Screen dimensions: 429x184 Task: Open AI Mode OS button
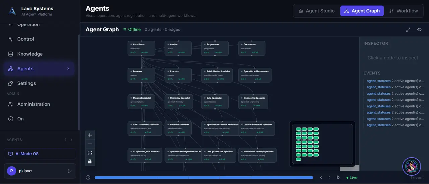point(40,154)
